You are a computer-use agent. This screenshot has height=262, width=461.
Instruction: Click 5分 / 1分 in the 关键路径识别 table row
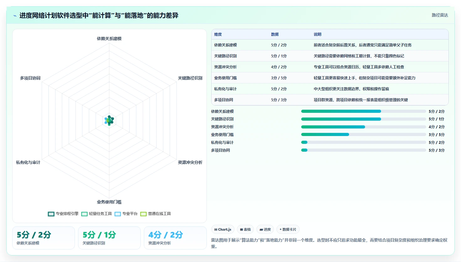click(x=279, y=56)
